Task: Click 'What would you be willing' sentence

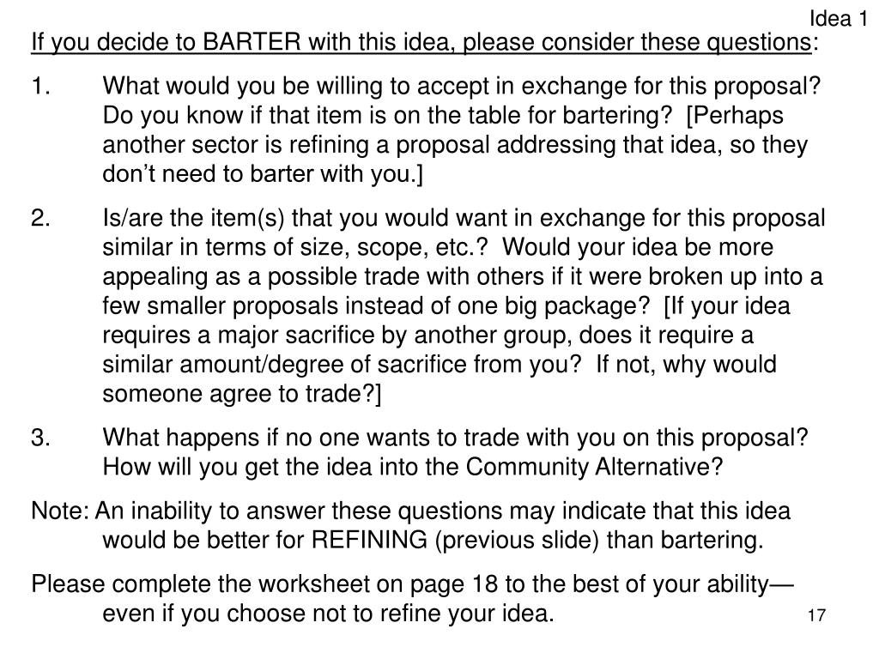Action: tap(462, 86)
